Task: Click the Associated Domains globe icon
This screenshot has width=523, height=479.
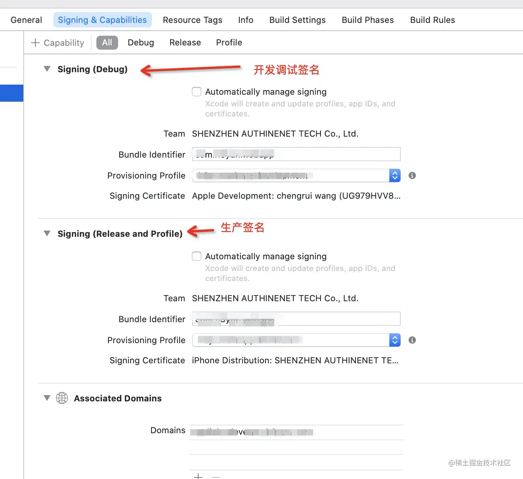Action: click(62, 398)
